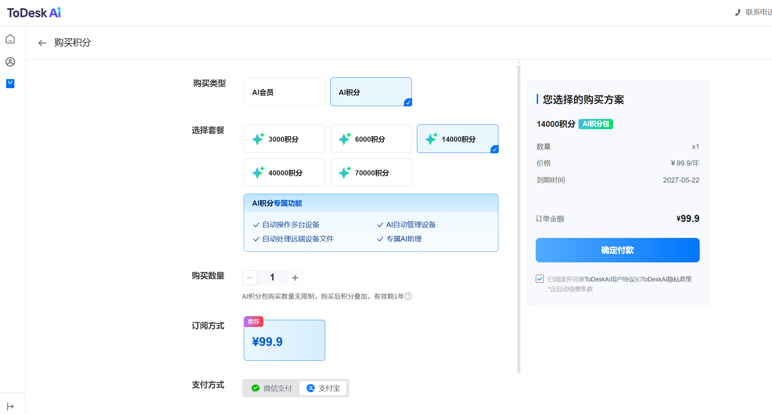Image resolution: width=772 pixels, height=414 pixels.
Task: Open the home icon in sidebar
Action: click(x=10, y=39)
